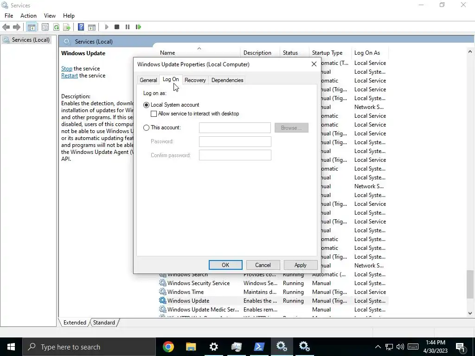Click OK in the properties dialog
Screen dimensions: 475x356
(x=225, y=265)
